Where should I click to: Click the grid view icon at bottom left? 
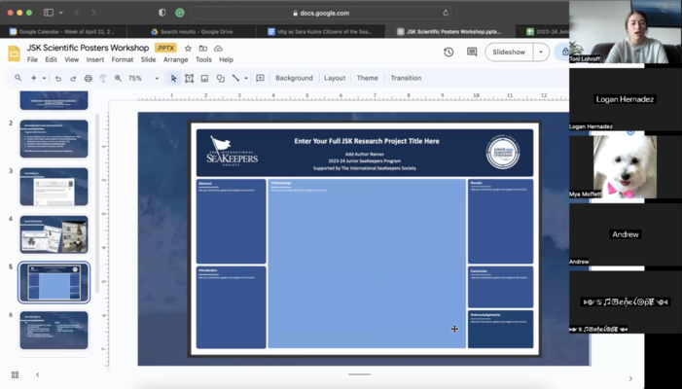pyautogui.click(x=15, y=374)
